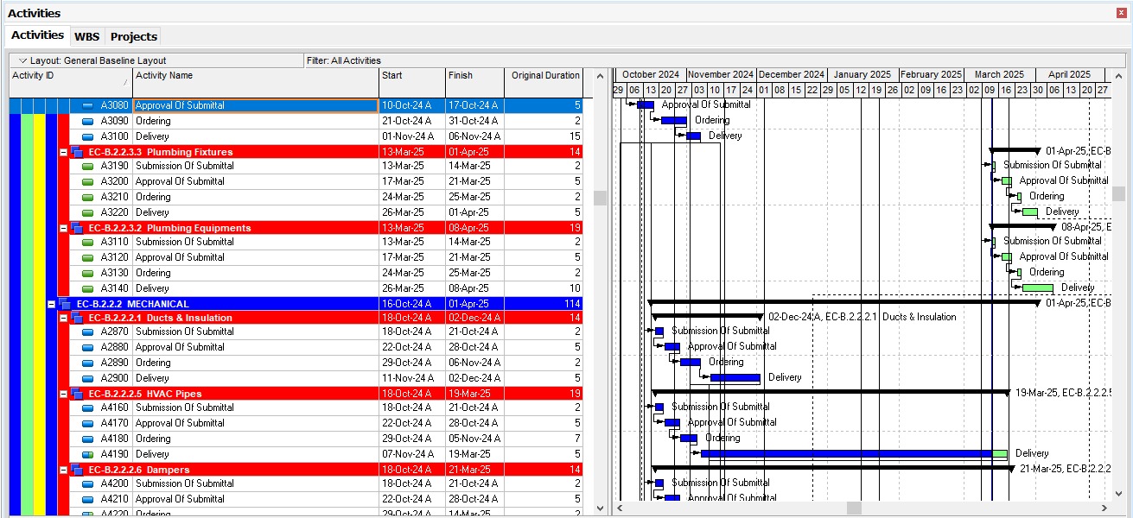Click MECHANICAL Original Duration cell '114'
Screen dimensions: 1133x518
[x=544, y=304]
